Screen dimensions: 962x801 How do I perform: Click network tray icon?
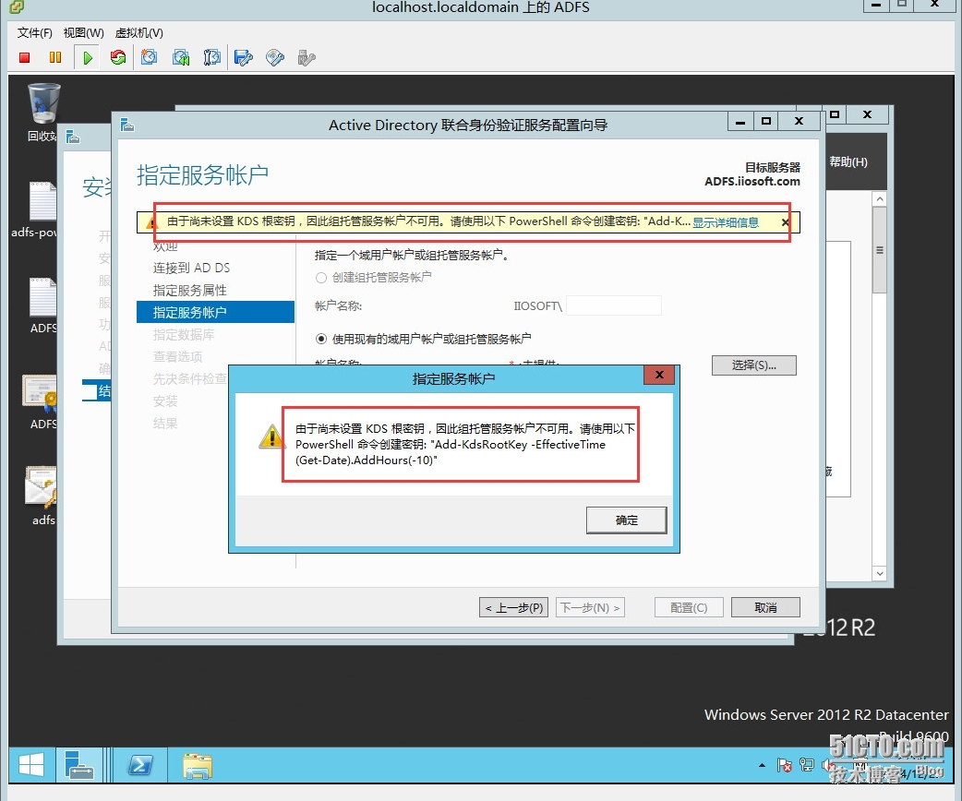807,765
